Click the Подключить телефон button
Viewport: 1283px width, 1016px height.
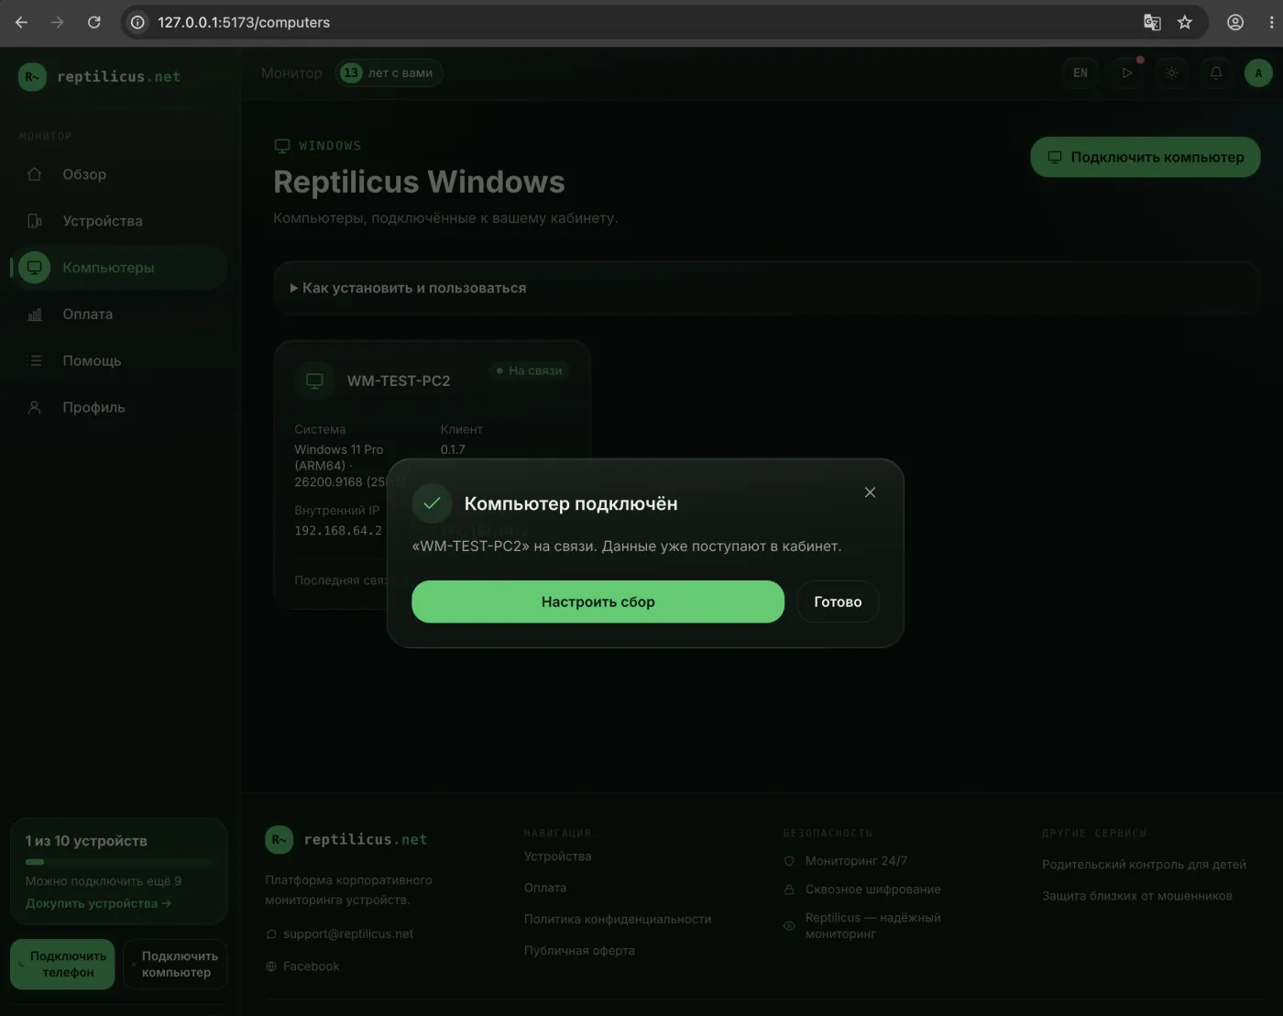(62, 964)
